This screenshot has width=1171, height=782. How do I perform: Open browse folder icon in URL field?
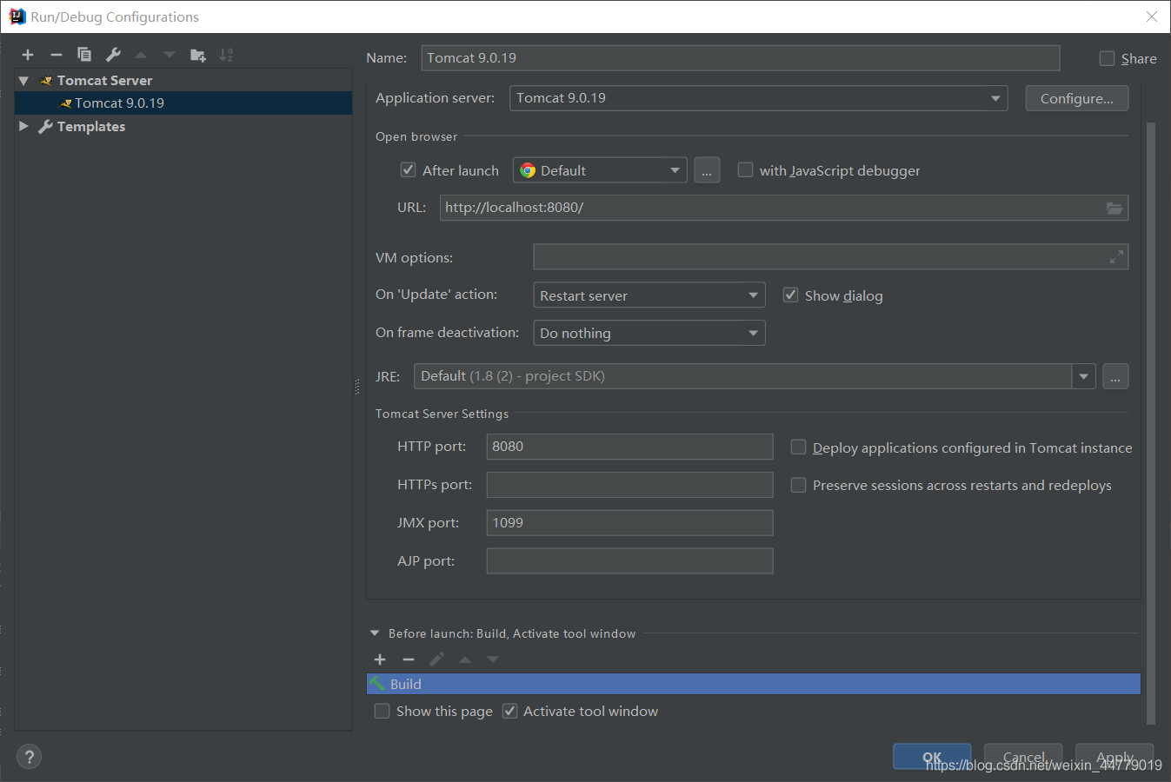click(x=1114, y=208)
